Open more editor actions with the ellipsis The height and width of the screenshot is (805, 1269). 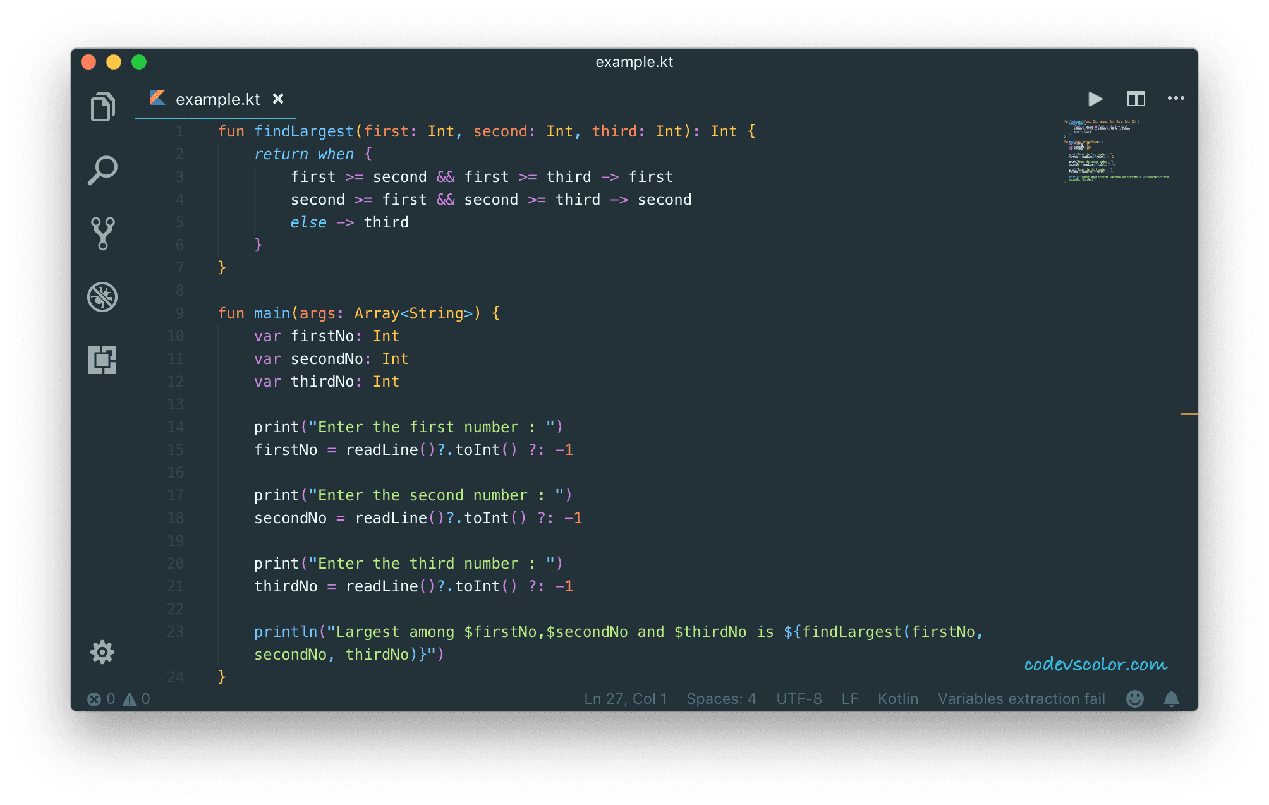point(1175,99)
